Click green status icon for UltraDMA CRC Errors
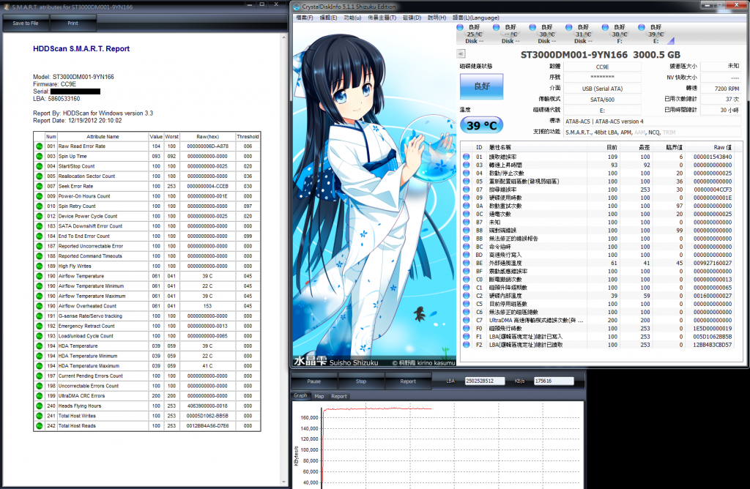The height and width of the screenshot is (489, 750). (40, 396)
